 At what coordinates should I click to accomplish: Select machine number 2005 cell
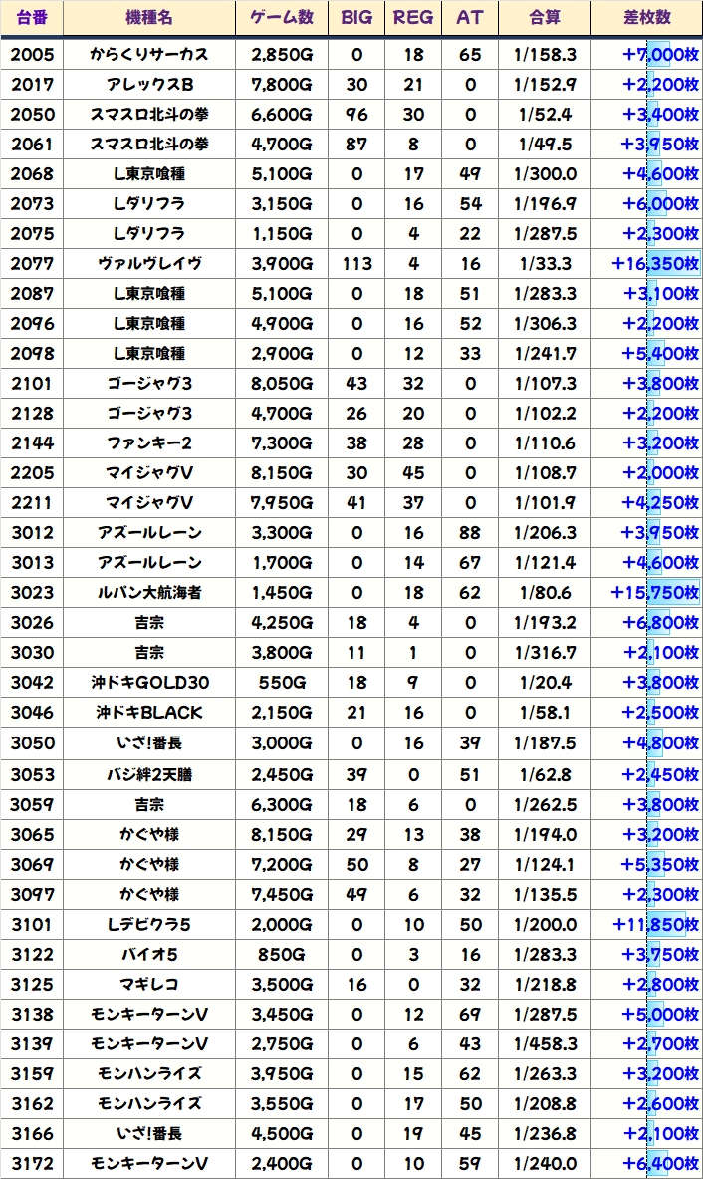32,54
